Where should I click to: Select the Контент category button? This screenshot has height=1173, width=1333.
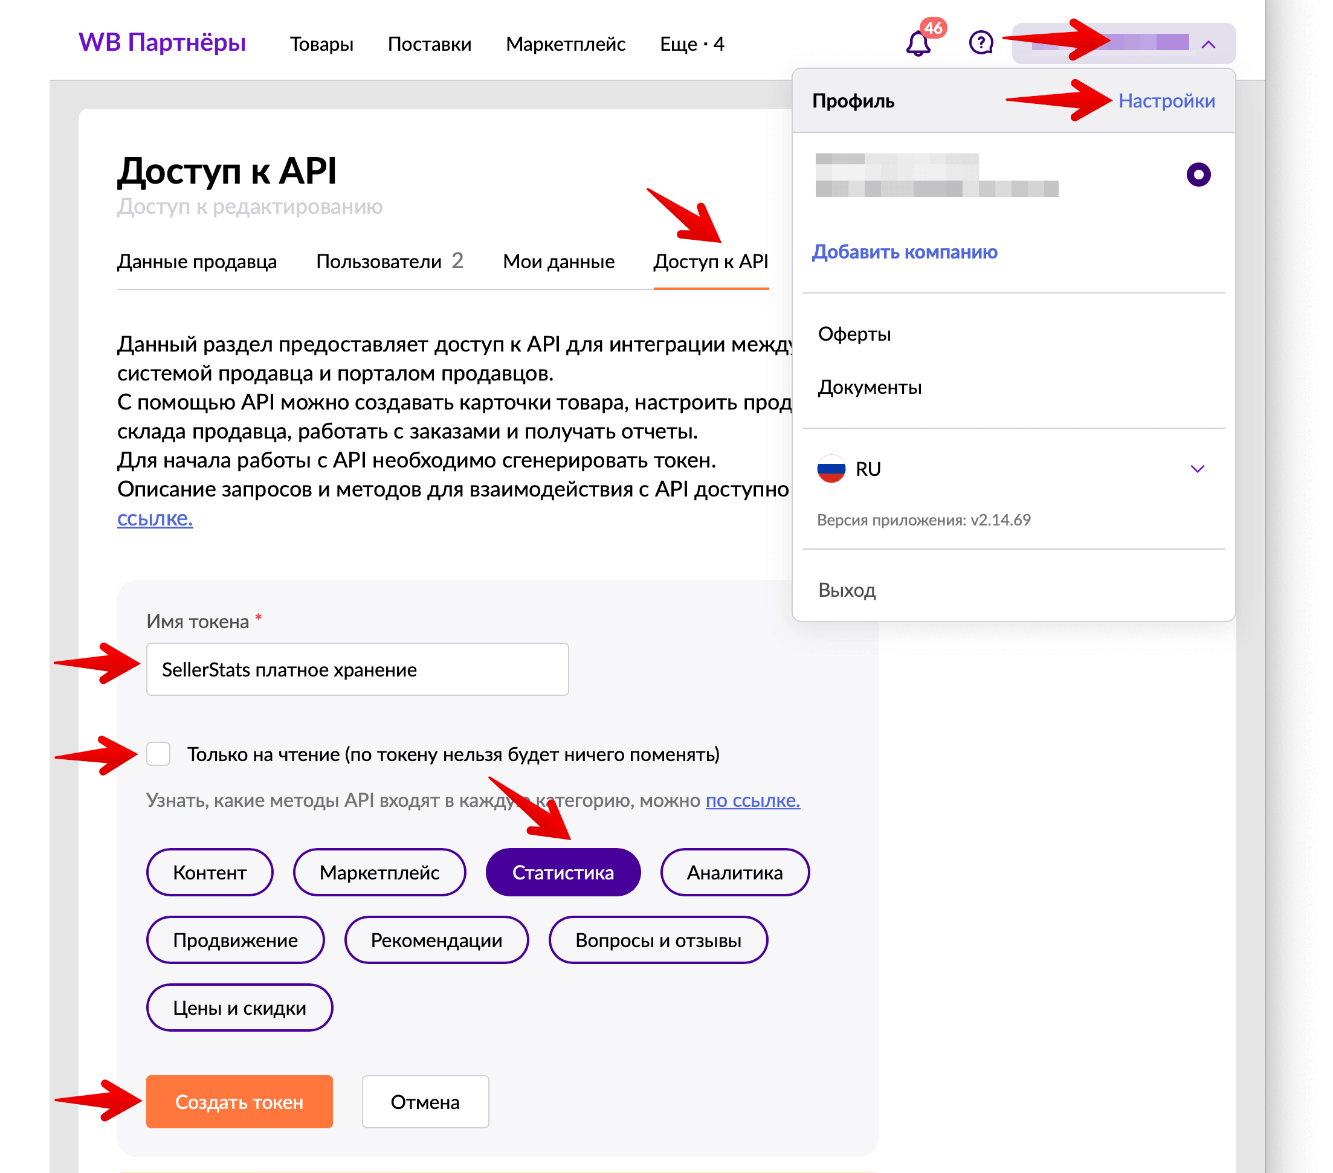pyautogui.click(x=210, y=873)
